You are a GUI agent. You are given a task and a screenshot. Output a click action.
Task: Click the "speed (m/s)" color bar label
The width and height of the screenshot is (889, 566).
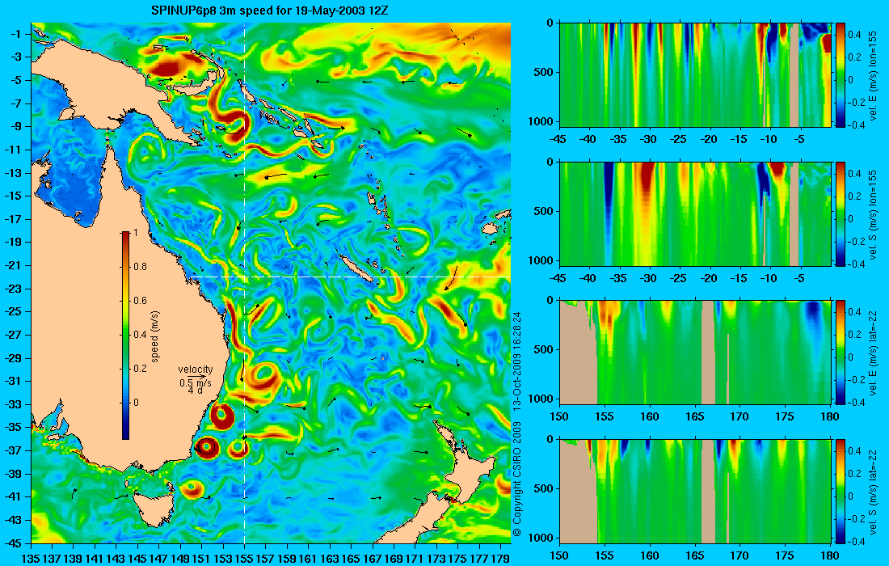(x=155, y=336)
